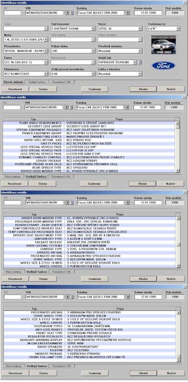Image resolution: width=188 pixels, height=382 pixels.
Task: Select the SUNROOF TYPE row
Action: [x=90, y=249]
